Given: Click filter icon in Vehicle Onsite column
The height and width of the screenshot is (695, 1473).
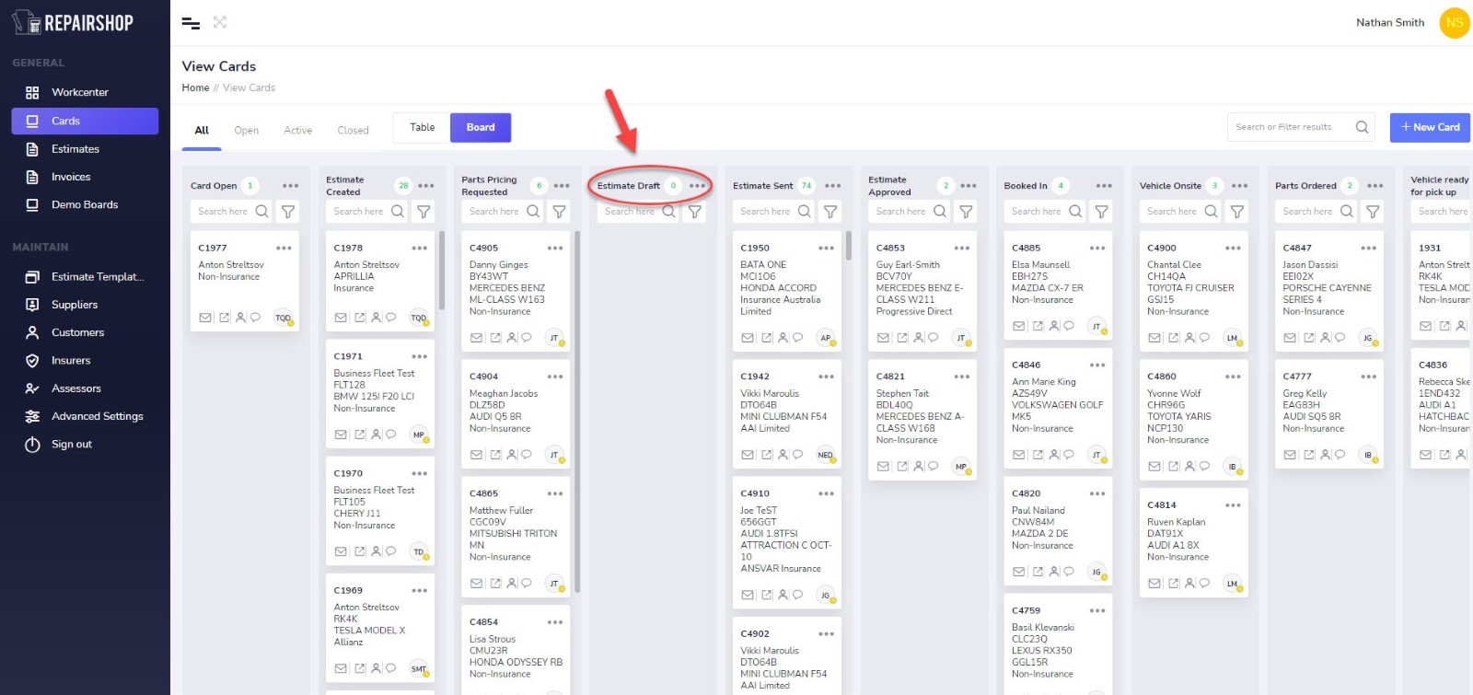Looking at the screenshot, I should 1237,212.
